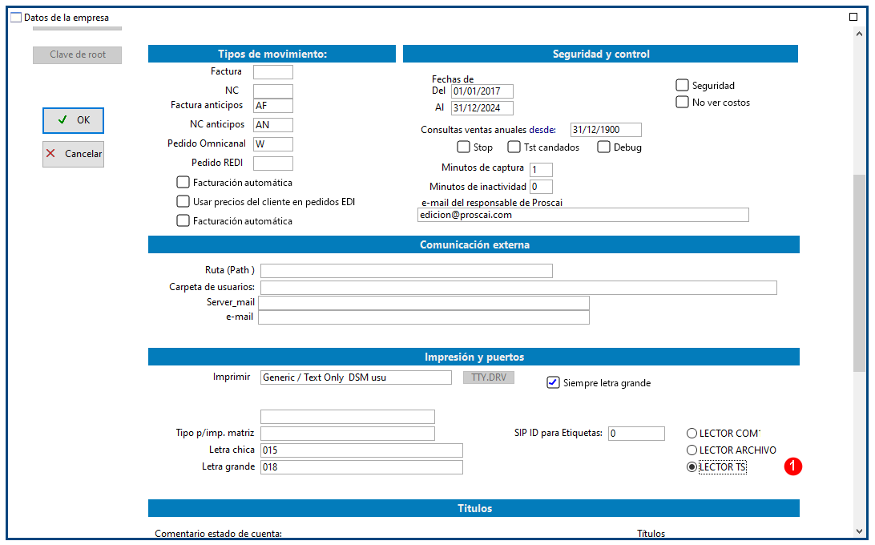Click the scrollbar down arrow
The width and height of the screenshot is (875, 545).
coord(859,531)
